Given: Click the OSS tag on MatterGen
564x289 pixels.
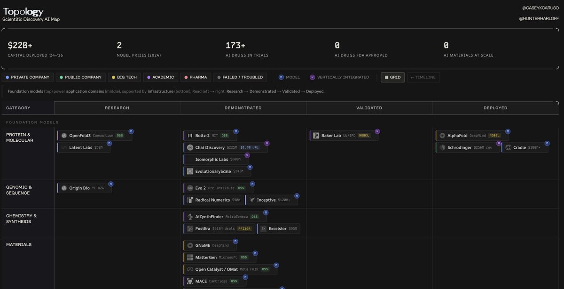Looking at the screenshot, I should click(x=244, y=257).
